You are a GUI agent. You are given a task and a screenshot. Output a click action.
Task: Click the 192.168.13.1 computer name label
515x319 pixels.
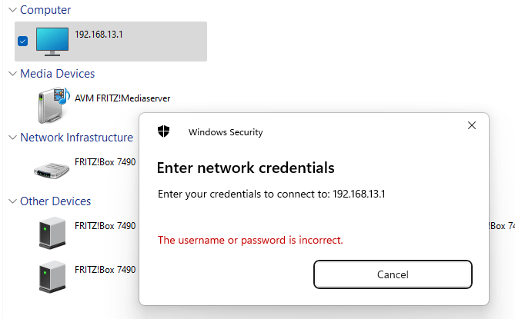click(x=99, y=35)
